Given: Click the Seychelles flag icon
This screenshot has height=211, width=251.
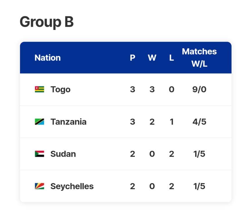Looking at the screenshot, I should [40, 186].
